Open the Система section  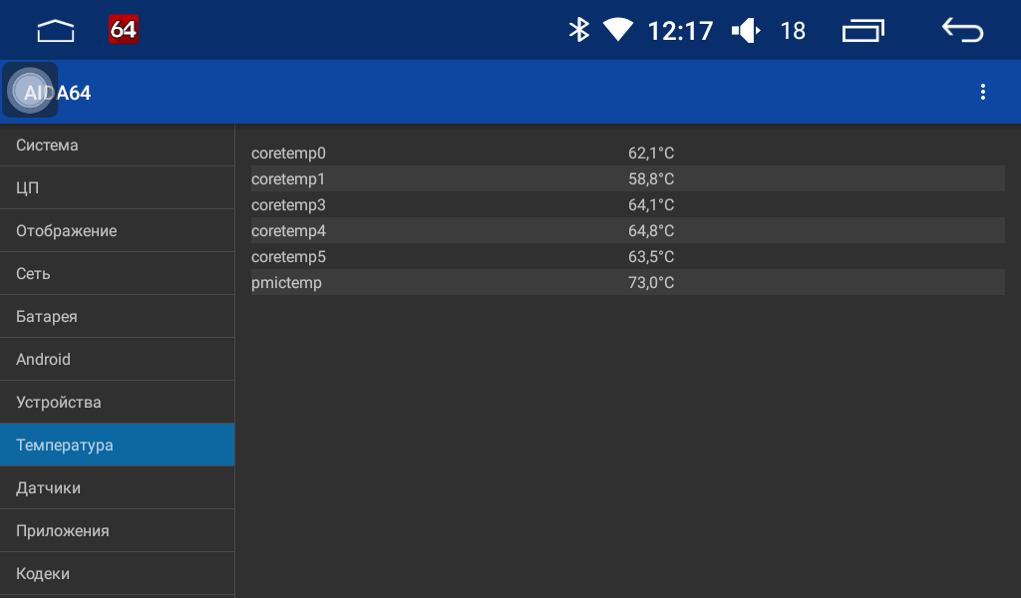[x=117, y=146]
